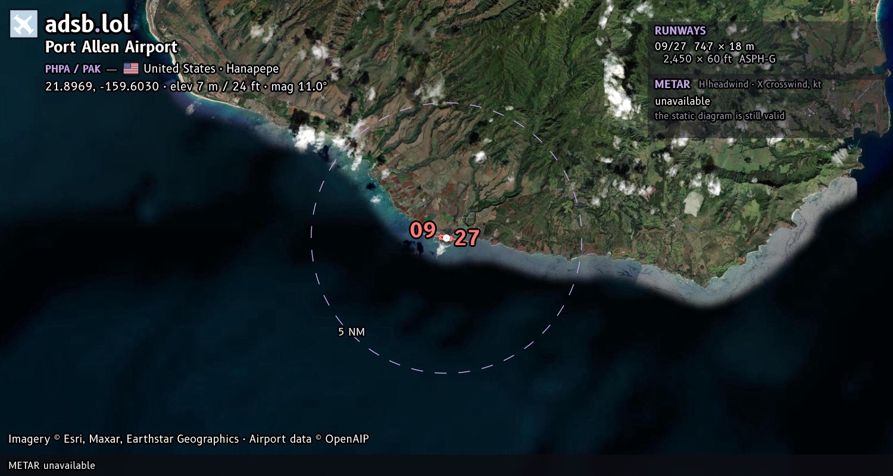Click the "METAR unavailable" status bar message

(52, 465)
